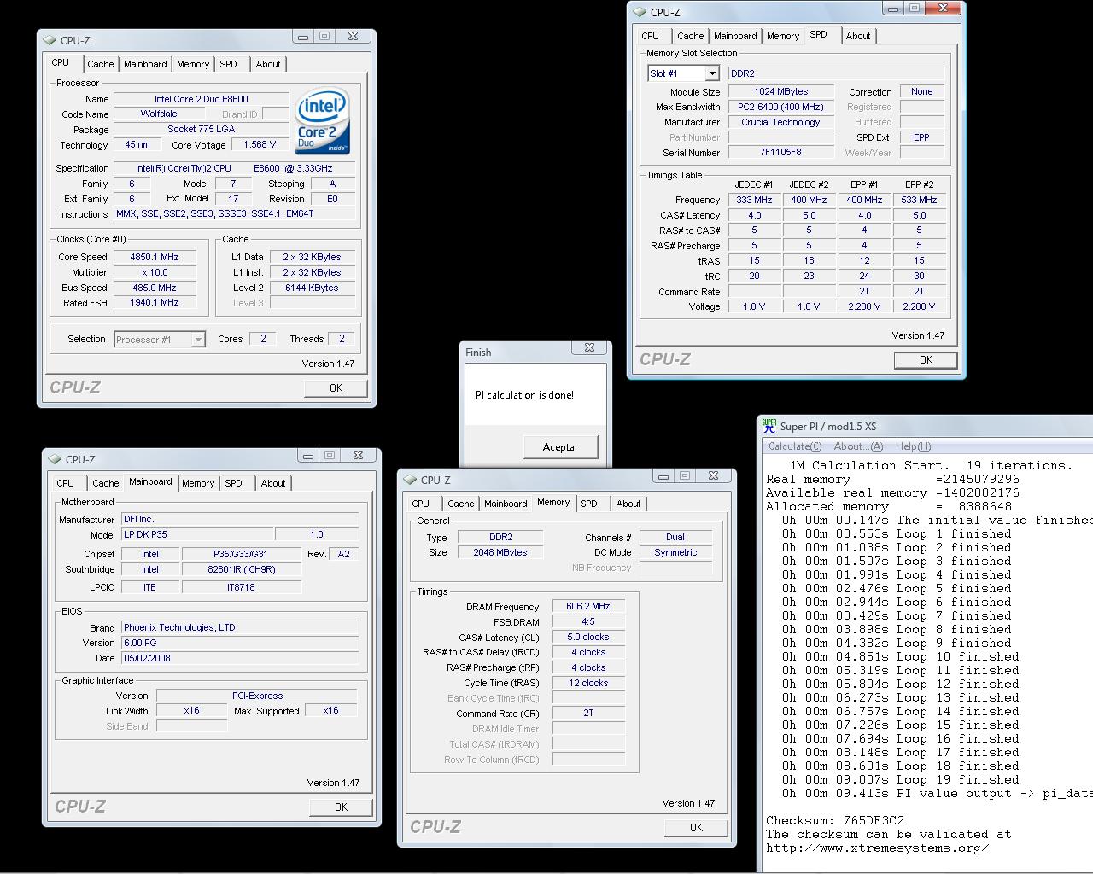Open the Cache tab in the CPU window
Viewport: 1093px width, 874px height.
pos(100,64)
